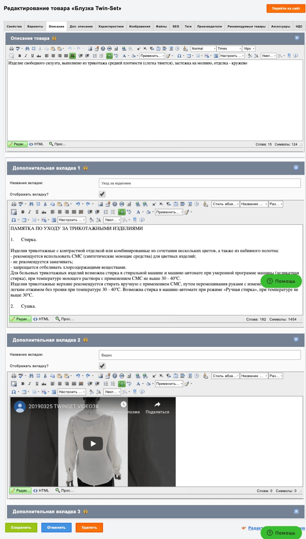This screenshot has width=306, height=539.
Task: Click the 'Название вкладки' field containing 'Видео'
Action: point(200,355)
